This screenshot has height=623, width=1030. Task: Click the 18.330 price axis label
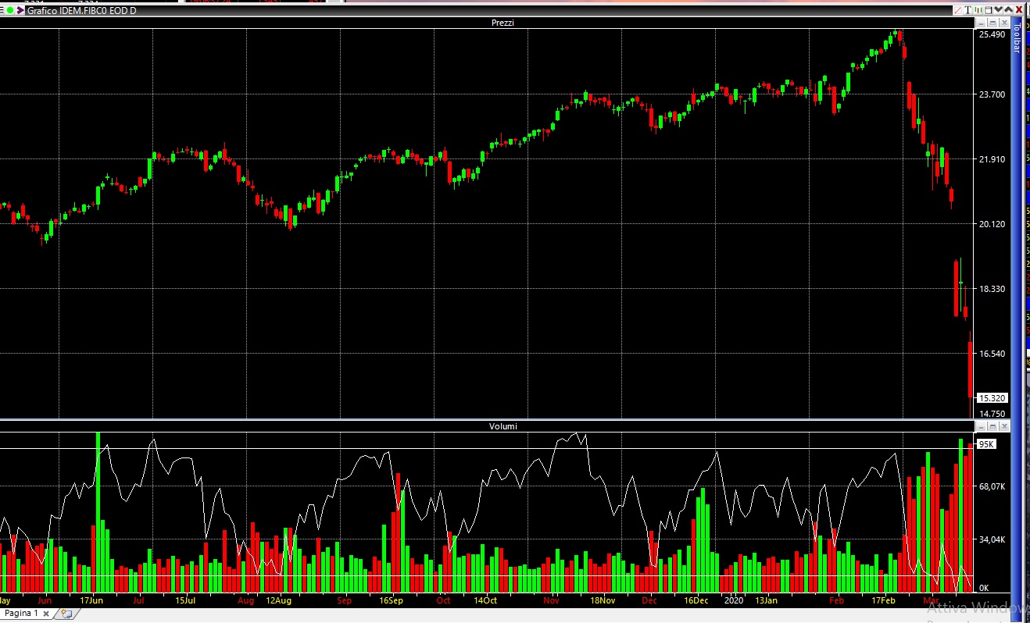tap(992, 289)
